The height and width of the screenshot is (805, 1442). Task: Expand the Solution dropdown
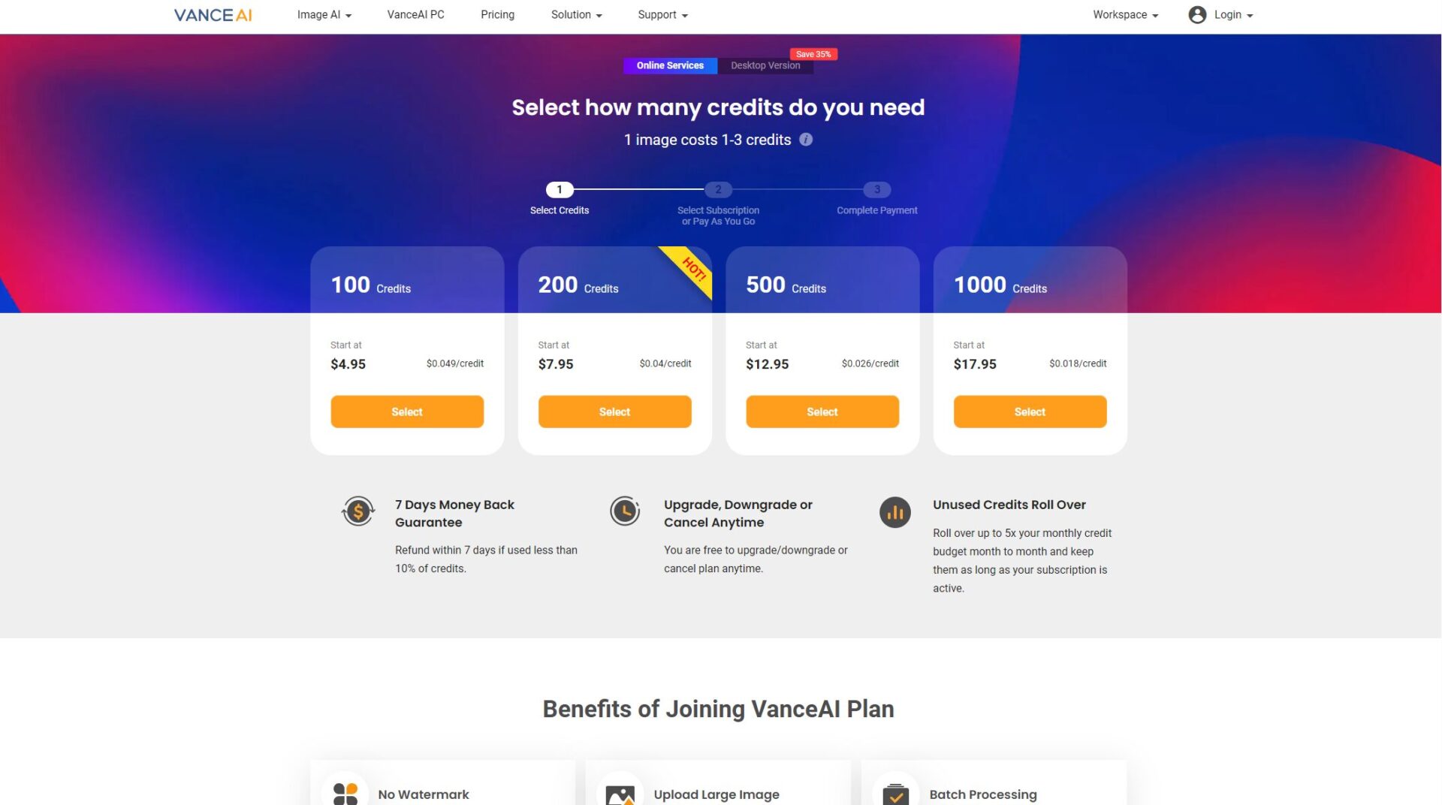575,14
